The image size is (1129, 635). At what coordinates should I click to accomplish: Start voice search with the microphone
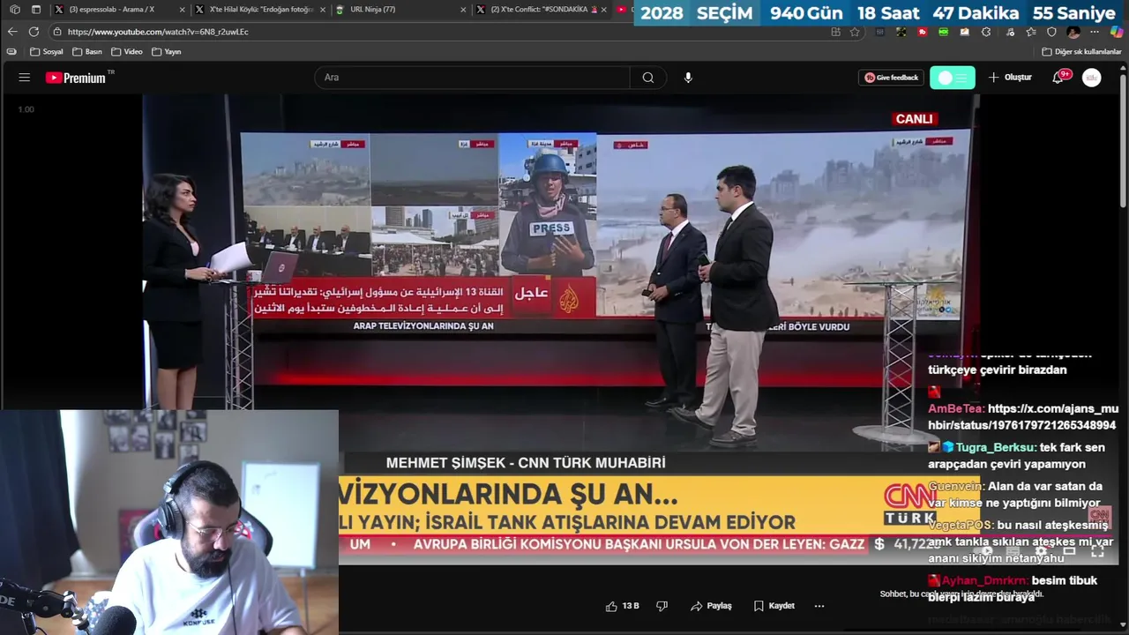pyautogui.click(x=688, y=78)
